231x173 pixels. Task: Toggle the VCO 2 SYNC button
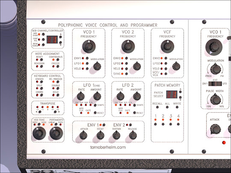(127, 74)
